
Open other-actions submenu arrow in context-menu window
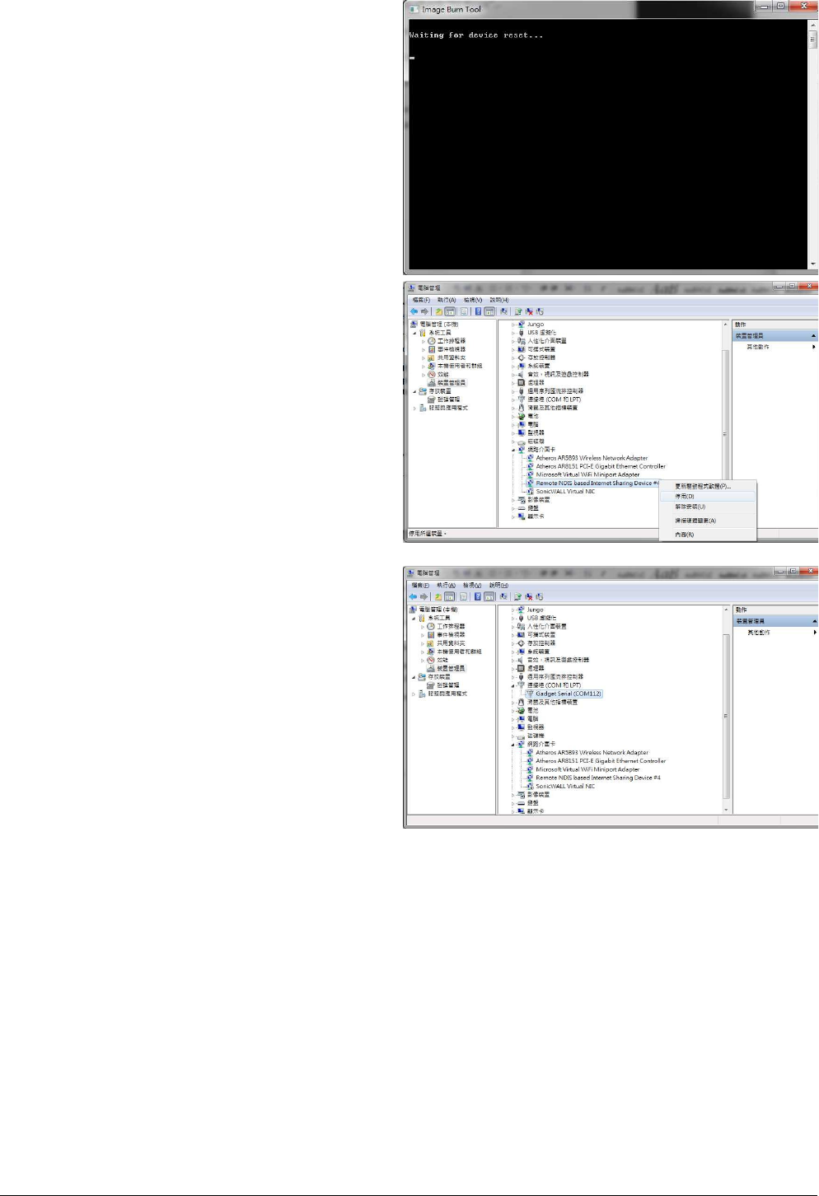tap(814, 347)
